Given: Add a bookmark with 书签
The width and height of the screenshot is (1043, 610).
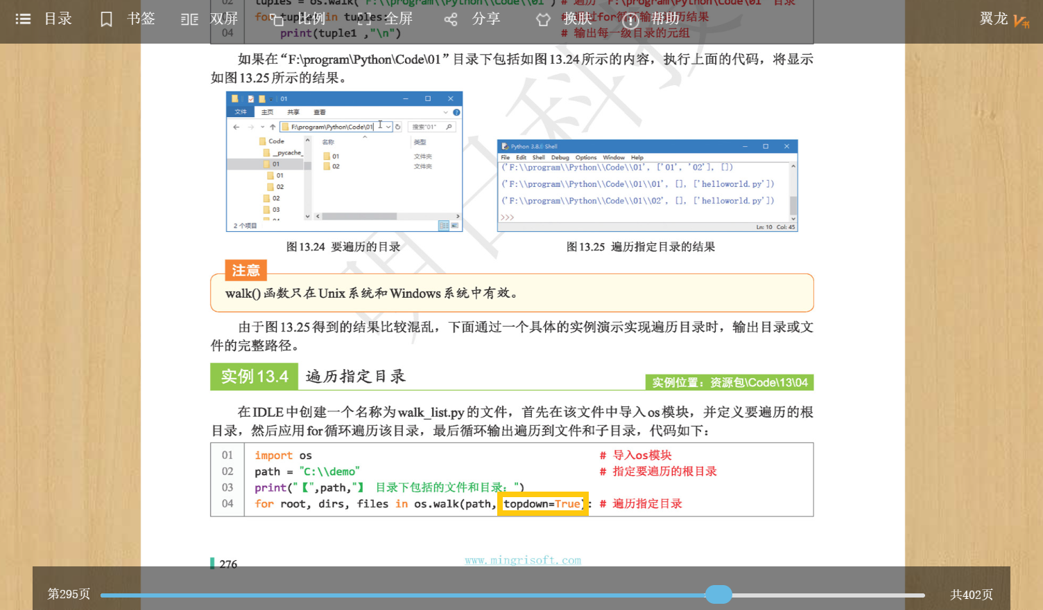Looking at the screenshot, I should point(128,19).
